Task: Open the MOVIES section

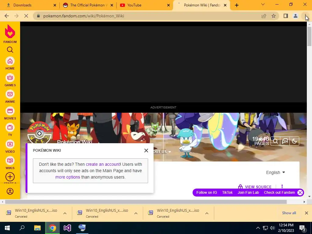Action: pyautogui.click(x=10, y=113)
